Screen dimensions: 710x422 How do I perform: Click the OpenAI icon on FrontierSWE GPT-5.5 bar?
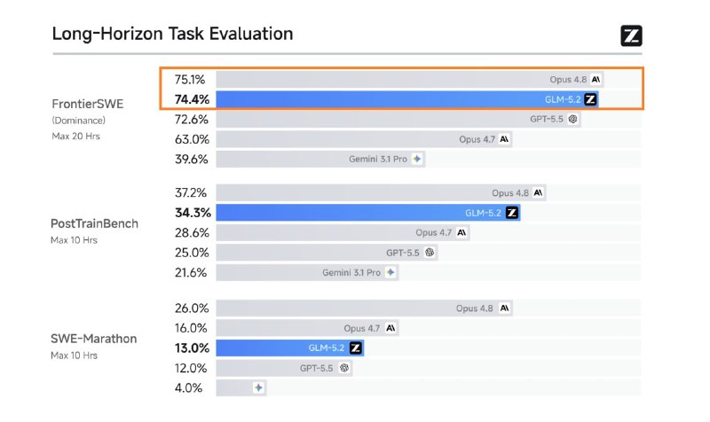(x=572, y=120)
